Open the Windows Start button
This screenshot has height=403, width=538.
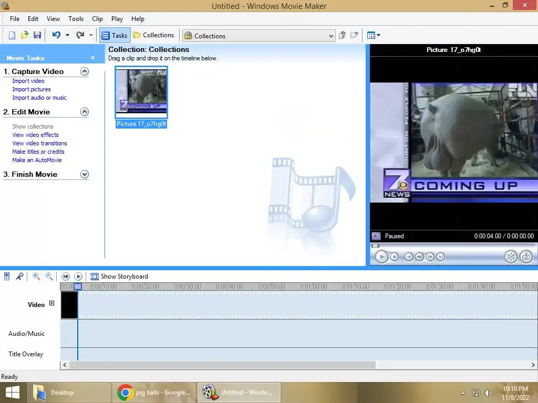13,393
